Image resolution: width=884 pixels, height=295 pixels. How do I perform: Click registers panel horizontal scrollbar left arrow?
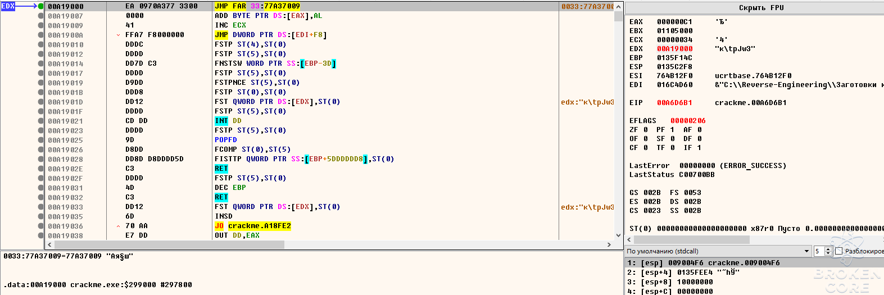pos(629,240)
